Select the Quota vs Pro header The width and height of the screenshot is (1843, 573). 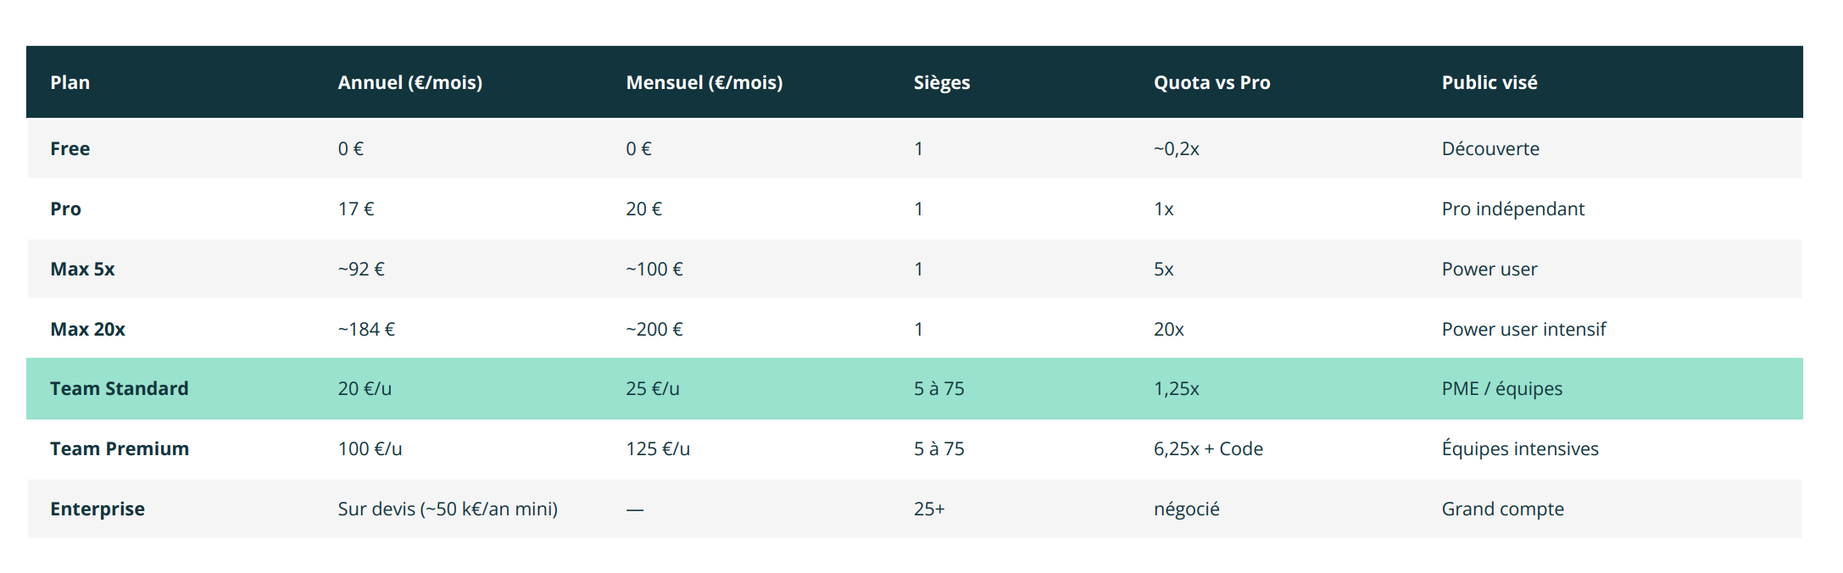pyautogui.click(x=1211, y=82)
